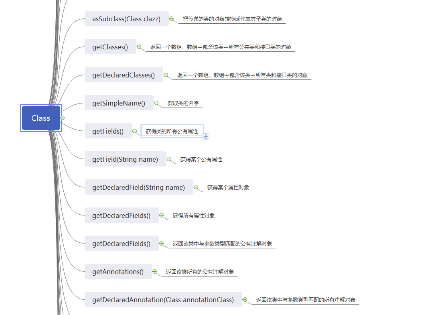
Task: Select the getDeclaredAnnotation(Class annotationClass) node
Action: click(x=163, y=300)
